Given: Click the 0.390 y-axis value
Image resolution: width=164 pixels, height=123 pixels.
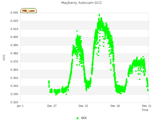Looking at the screenshot, I should coord(14,45).
